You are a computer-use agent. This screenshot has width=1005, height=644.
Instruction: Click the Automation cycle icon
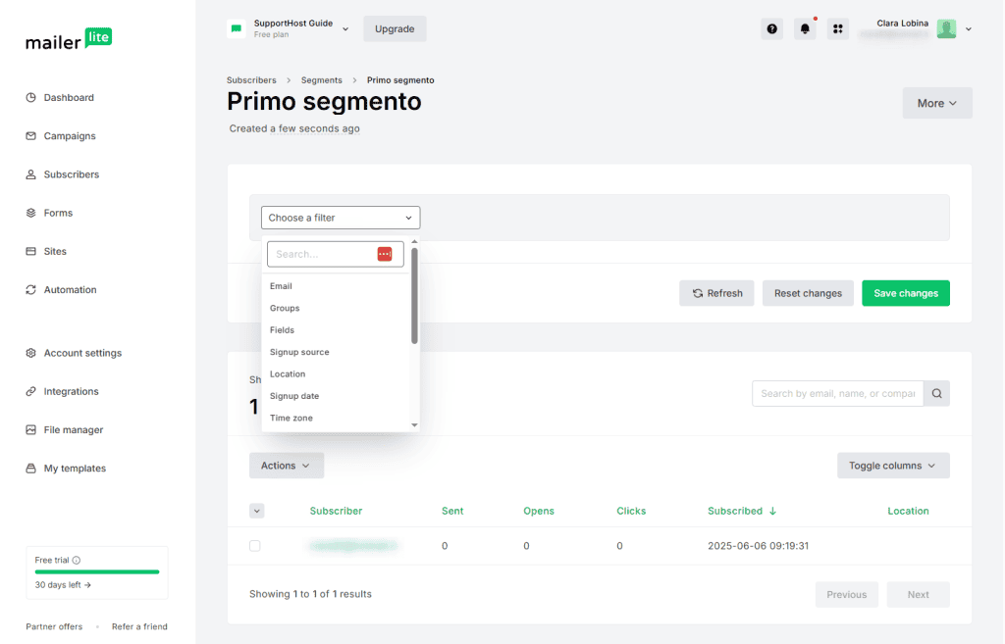click(30, 289)
